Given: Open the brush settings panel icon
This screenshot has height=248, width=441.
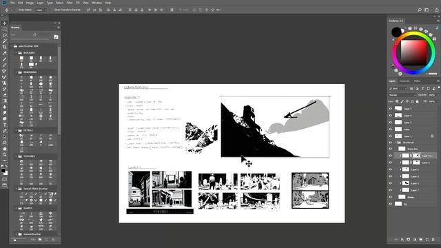Looking at the screenshot, I should click(56, 37).
